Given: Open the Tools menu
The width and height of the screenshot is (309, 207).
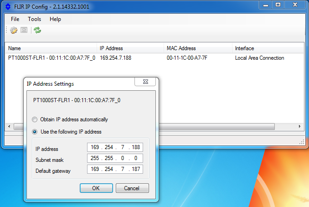Looking at the screenshot, I should click(34, 19).
